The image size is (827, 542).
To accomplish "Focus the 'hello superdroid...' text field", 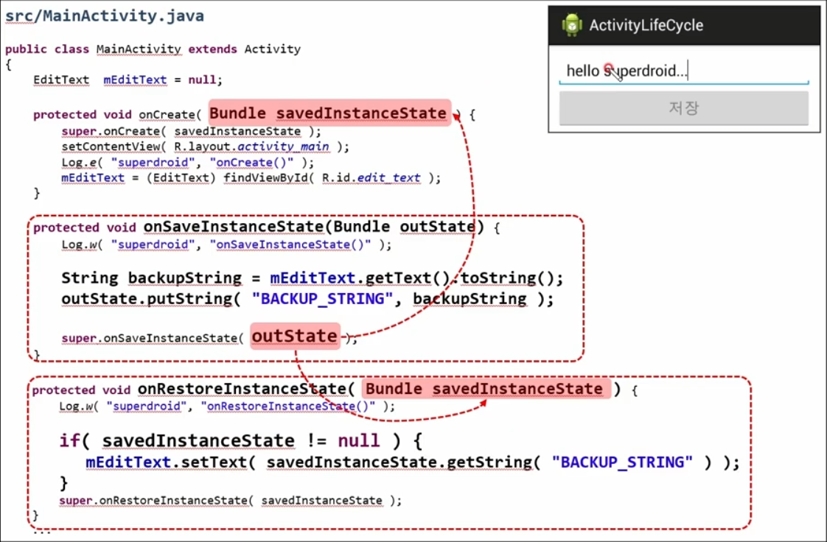I will tap(683, 71).
